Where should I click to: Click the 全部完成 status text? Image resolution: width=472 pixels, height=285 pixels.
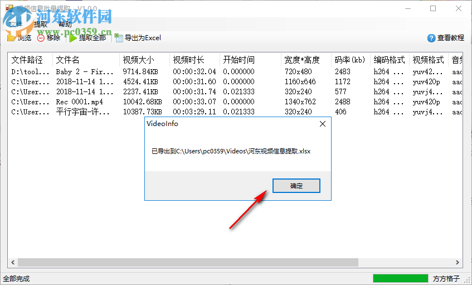click(x=16, y=279)
